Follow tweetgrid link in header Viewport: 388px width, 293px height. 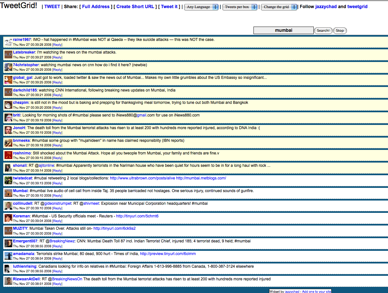coord(357,7)
